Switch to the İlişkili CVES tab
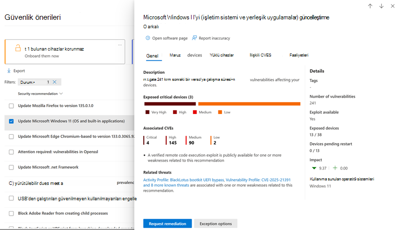The height and width of the screenshot is (230, 398). pos(260,55)
